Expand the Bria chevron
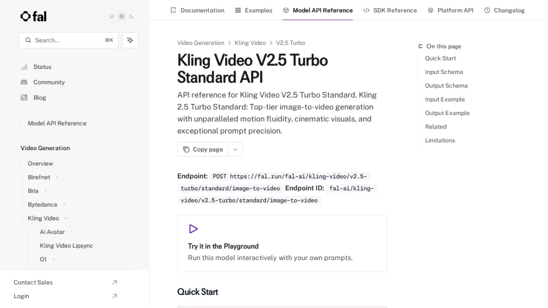Image resolution: width=548 pixels, height=308 pixels. pyautogui.click(x=45, y=191)
